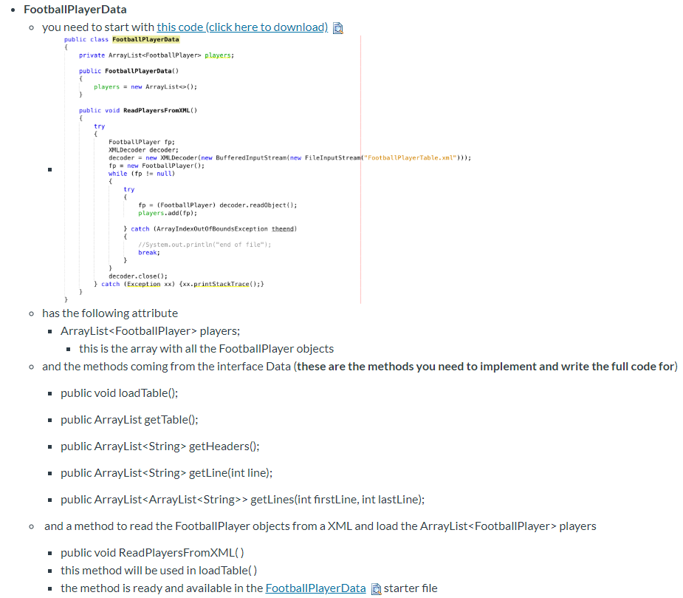
Task: Click the file preview icon beside the download link
Action: [x=337, y=27]
